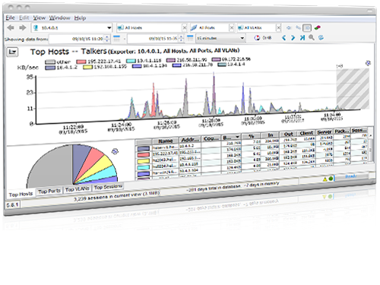Sort by the Server column header
This screenshot has height=285, width=380.
point(325,132)
